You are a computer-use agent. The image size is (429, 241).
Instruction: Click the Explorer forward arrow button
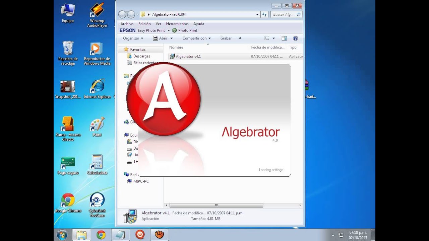point(131,14)
